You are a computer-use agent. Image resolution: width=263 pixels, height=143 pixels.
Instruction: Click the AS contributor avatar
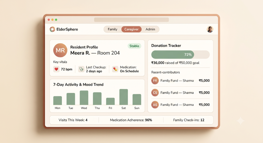[x=155, y=105]
